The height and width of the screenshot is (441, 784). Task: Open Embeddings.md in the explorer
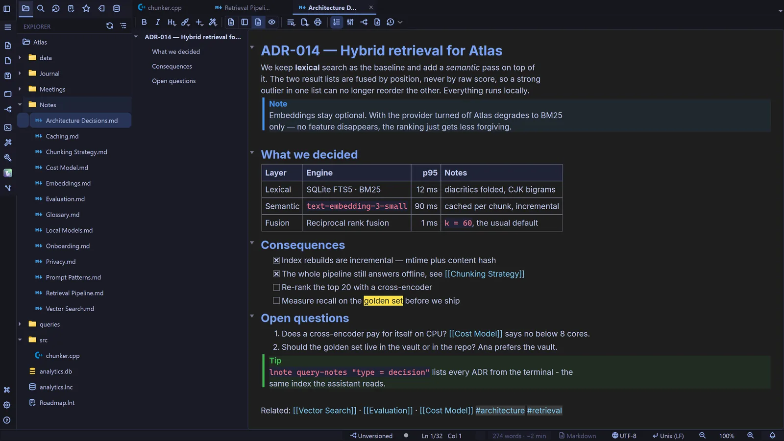[x=68, y=183]
